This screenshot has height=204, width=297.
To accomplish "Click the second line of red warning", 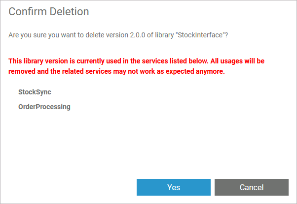I will coord(116,72).
